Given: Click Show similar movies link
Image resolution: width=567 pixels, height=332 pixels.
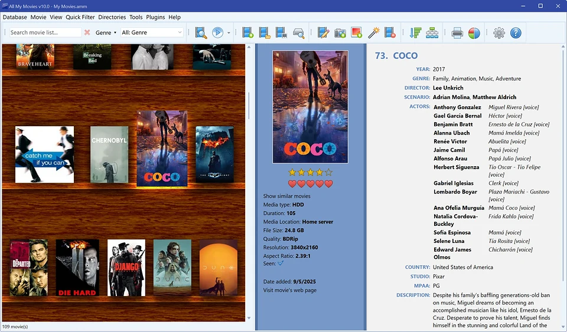Looking at the screenshot, I should coord(287,196).
